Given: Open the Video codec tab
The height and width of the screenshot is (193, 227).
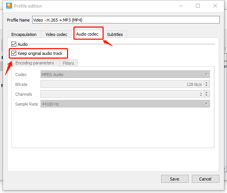Looking at the screenshot, I should click(56, 34).
